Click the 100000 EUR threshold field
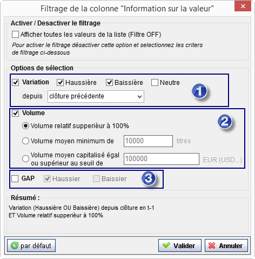This screenshot has width=255, height=259. pos(162,159)
